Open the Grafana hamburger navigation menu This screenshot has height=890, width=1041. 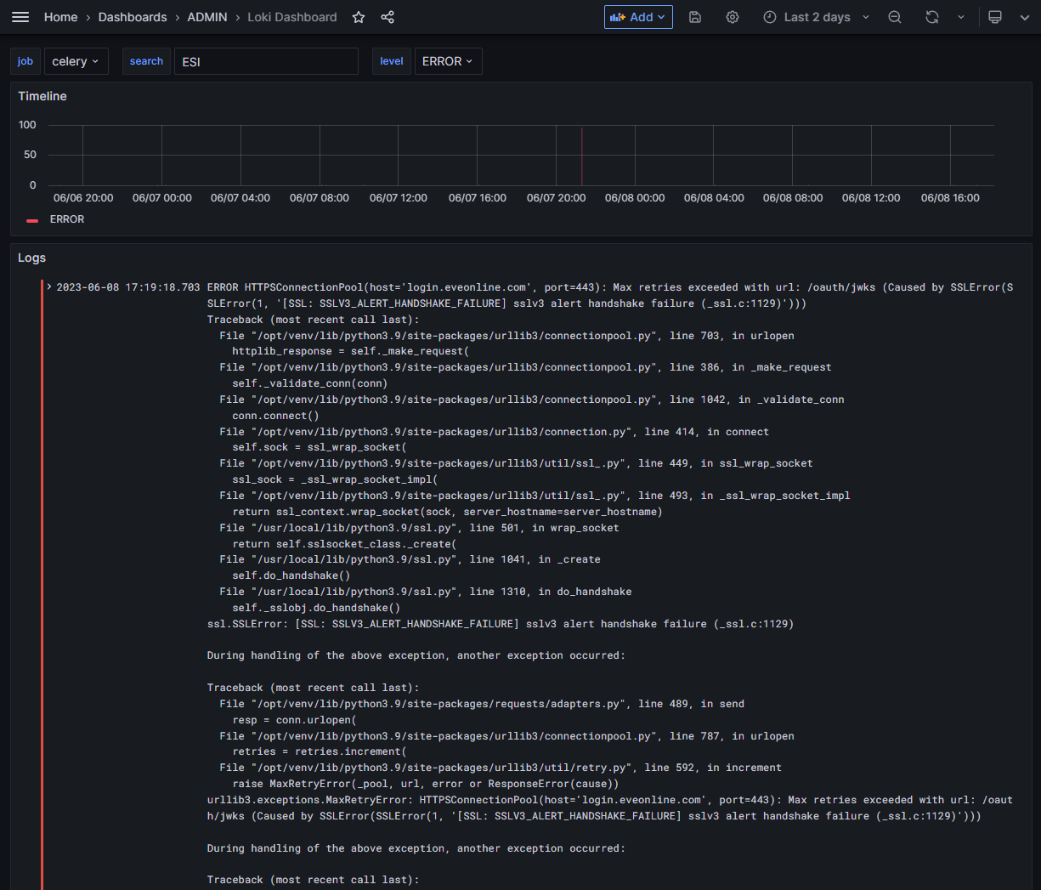(x=20, y=16)
